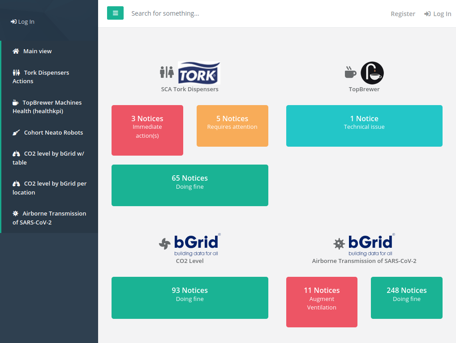Screen dimensions: 456x343
Task: Click lungs icon beside CO2 level w/ table
Action: point(16,154)
